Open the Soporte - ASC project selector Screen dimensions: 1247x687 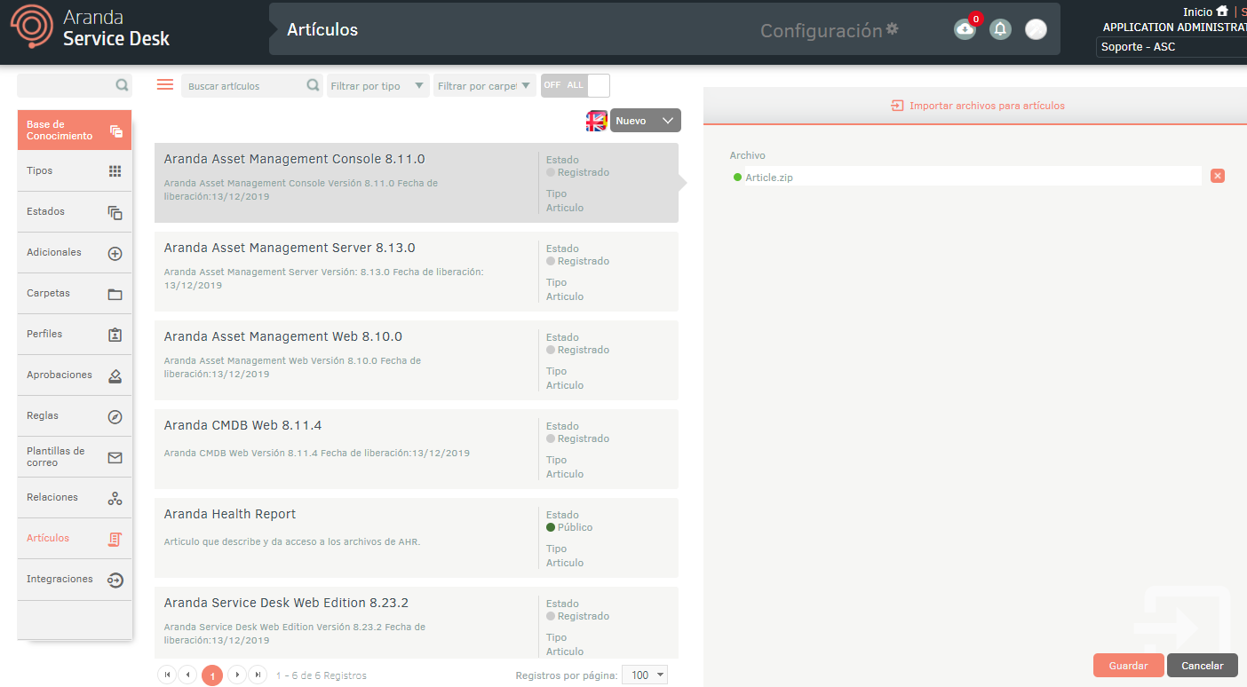click(1172, 47)
